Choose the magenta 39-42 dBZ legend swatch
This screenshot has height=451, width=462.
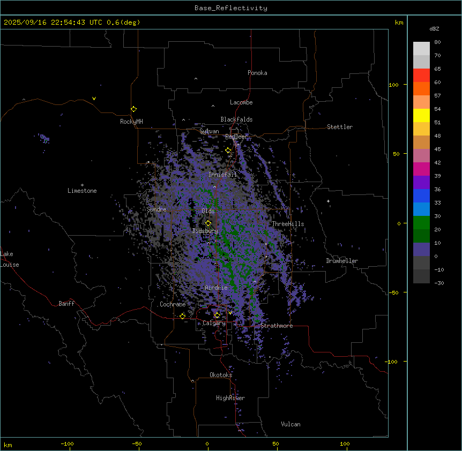(421, 169)
